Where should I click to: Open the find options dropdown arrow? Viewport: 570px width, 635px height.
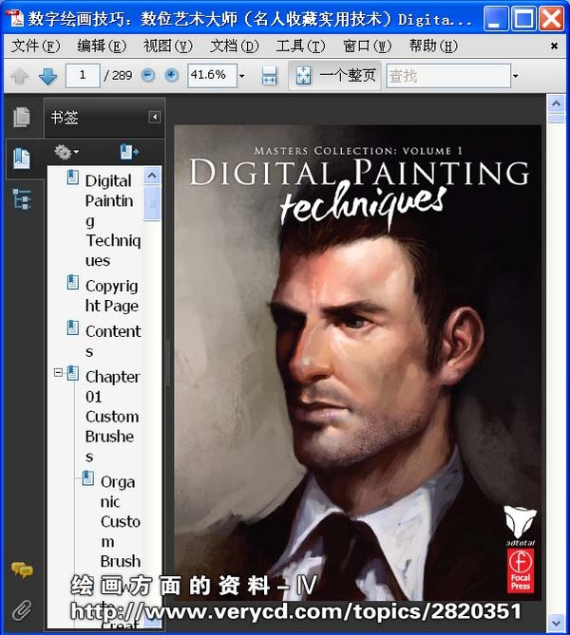click(x=515, y=76)
